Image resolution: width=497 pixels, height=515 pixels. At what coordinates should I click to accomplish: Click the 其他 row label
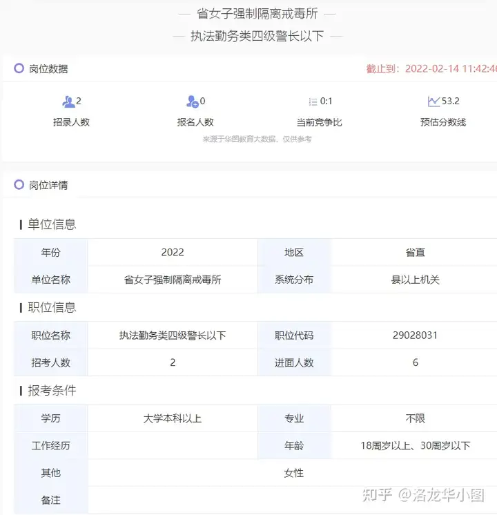coord(50,473)
